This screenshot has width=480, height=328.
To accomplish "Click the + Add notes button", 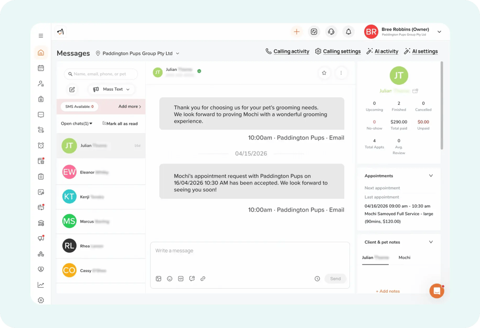I will pyautogui.click(x=388, y=291).
